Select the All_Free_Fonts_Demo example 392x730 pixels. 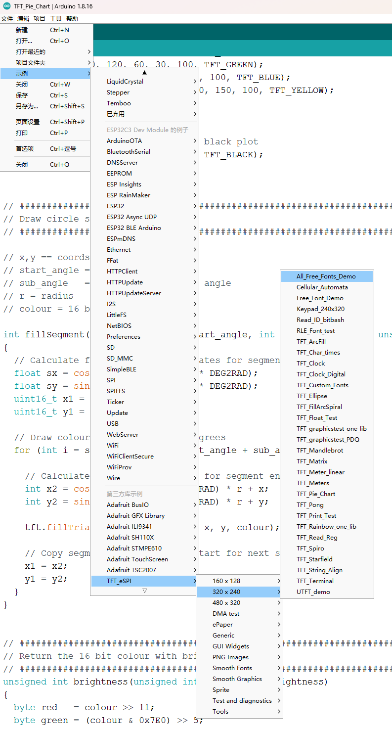[x=326, y=276]
